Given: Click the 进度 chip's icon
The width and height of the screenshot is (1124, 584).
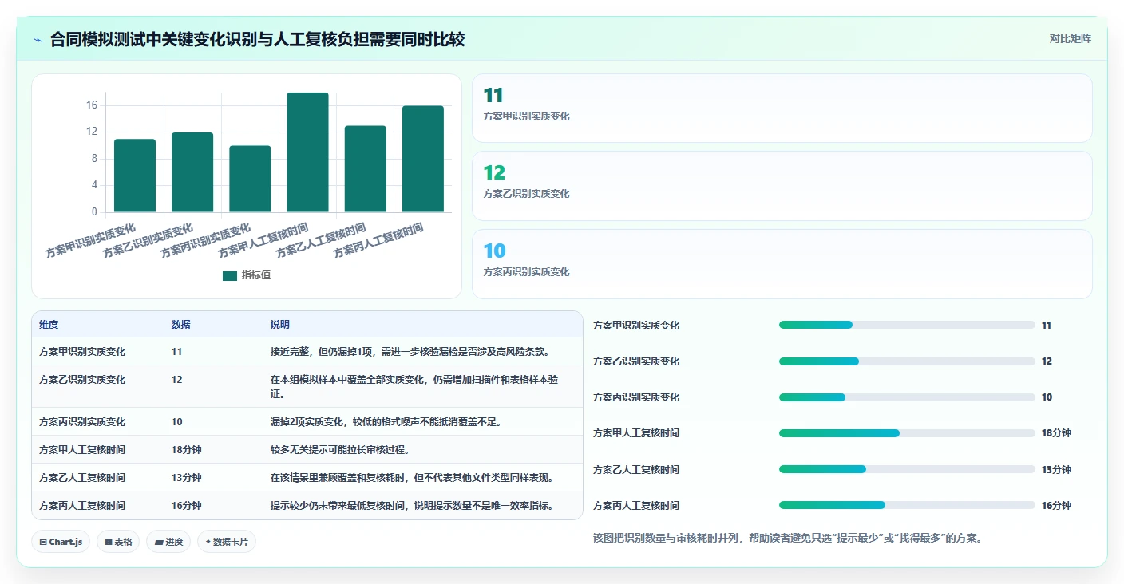Looking at the screenshot, I should 158,543.
